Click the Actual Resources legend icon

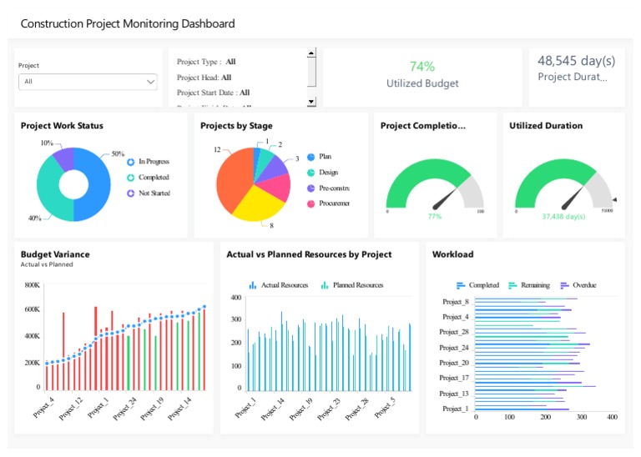click(253, 285)
